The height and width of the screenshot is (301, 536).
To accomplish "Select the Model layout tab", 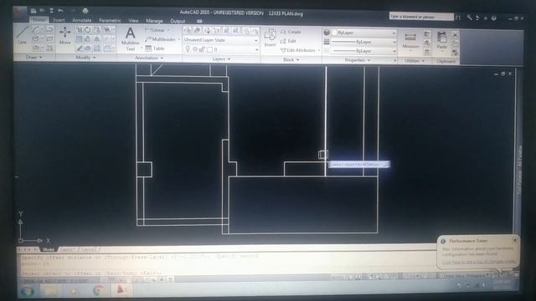I will [x=49, y=250].
